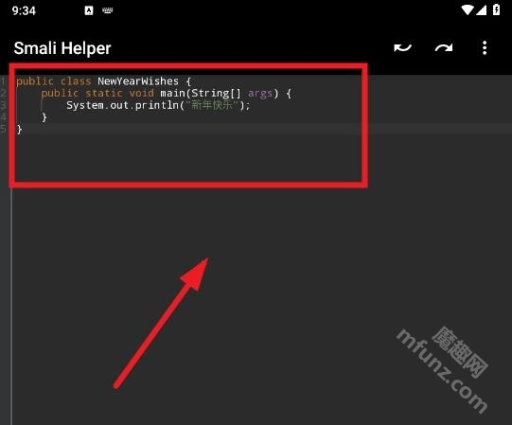Tap the Wi-Fi status icon
This screenshot has width=512, height=425.
click(x=468, y=10)
